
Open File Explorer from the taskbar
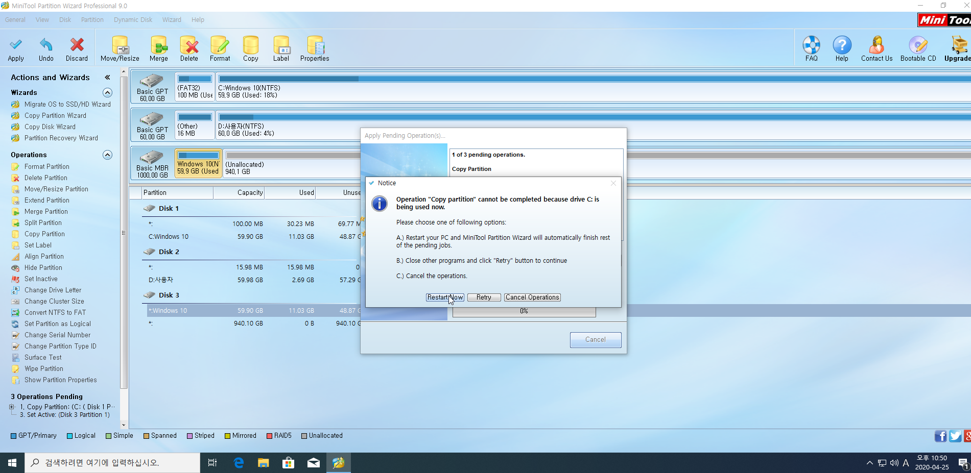(x=263, y=463)
